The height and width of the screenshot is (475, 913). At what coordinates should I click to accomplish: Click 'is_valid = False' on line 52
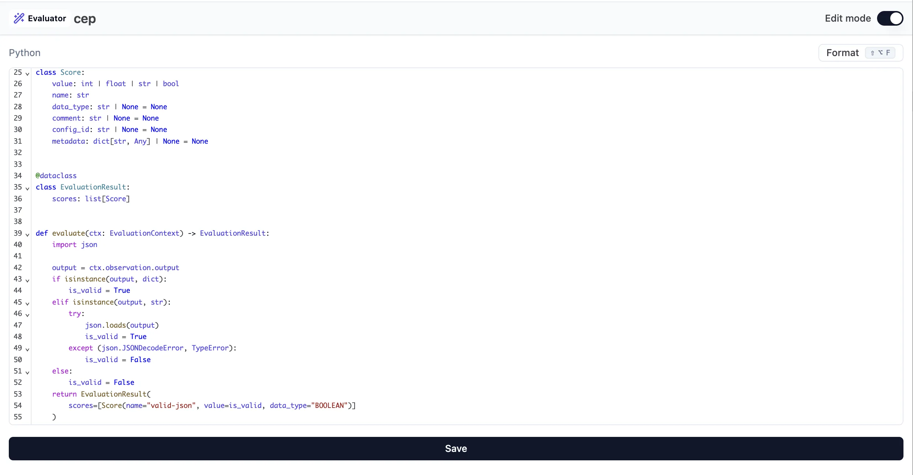click(101, 382)
